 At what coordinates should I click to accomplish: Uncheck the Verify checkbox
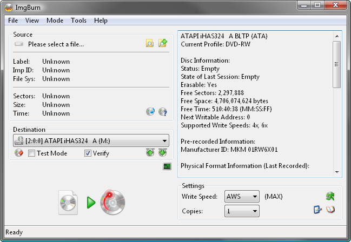point(88,153)
